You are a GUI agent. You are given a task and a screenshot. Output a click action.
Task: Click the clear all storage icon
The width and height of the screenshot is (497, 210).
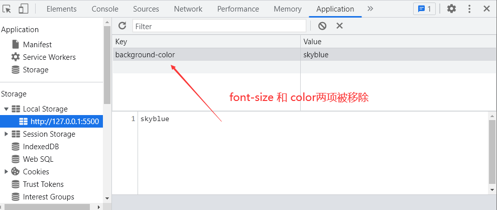coord(322,26)
